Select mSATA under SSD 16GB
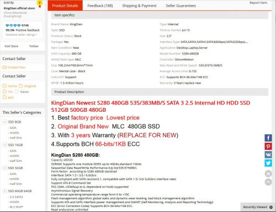 pyautogui.click(x=14, y=156)
